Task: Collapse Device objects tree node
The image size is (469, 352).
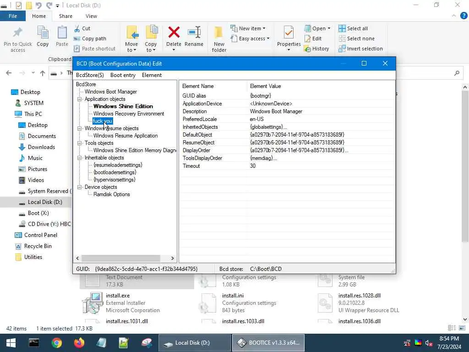Action: point(80,187)
